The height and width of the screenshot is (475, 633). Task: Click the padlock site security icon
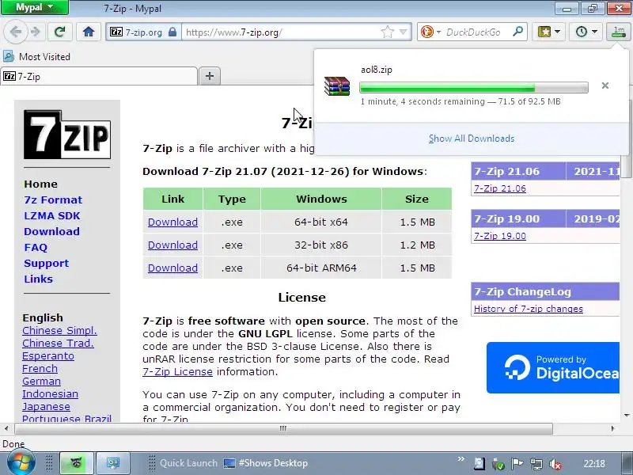click(172, 32)
